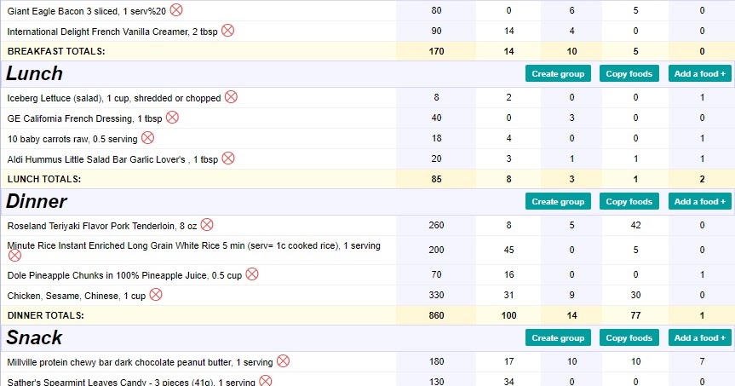735x386 pixels.
Task: Open Chicken, Sesame, Chinese item
Action: [x=77, y=296]
